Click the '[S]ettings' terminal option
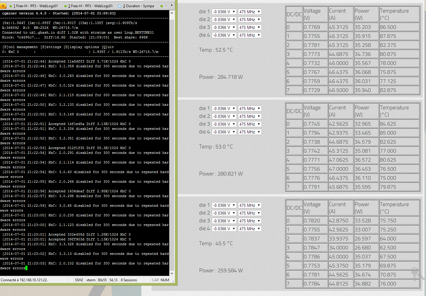This screenshot has height=296, width=426. coord(51,47)
